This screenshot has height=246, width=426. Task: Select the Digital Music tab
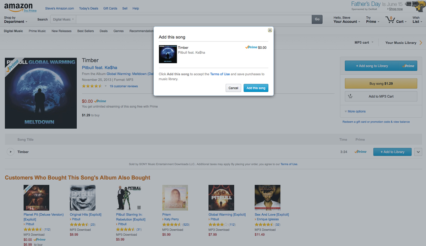[x=13, y=31]
